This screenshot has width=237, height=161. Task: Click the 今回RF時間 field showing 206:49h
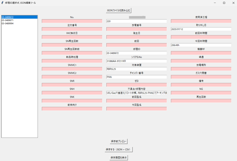coord(201,45)
